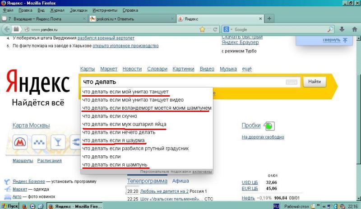
Task: Bookmark page with the star icon
Action: 203,29
